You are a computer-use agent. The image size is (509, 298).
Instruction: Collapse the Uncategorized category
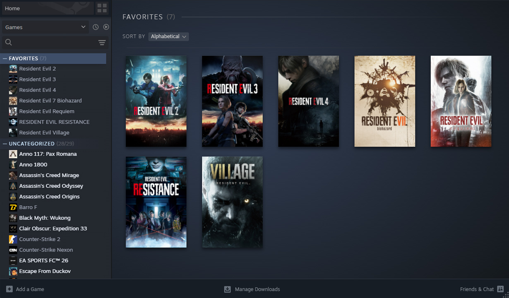(x=5, y=144)
